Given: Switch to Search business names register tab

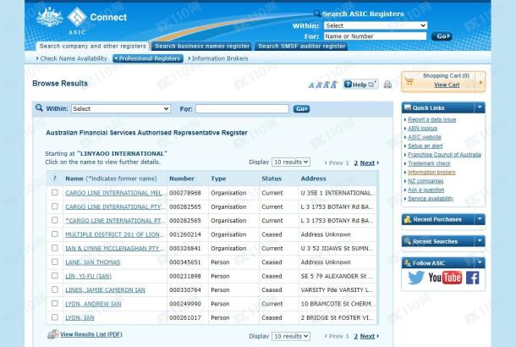Looking at the screenshot, I should tap(202, 46).
